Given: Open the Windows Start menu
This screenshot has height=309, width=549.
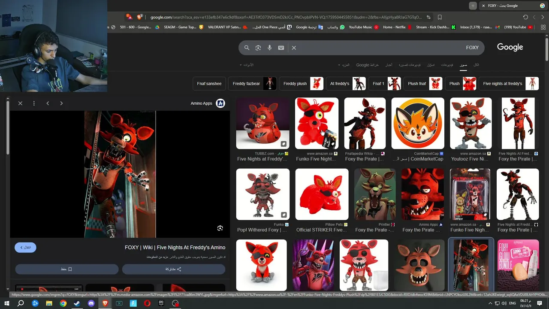Looking at the screenshot, I should [x=7, y=303].
